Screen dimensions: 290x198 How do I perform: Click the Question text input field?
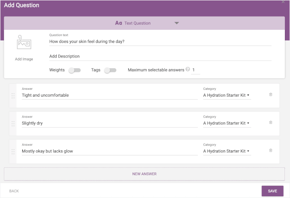click(160, 42)
